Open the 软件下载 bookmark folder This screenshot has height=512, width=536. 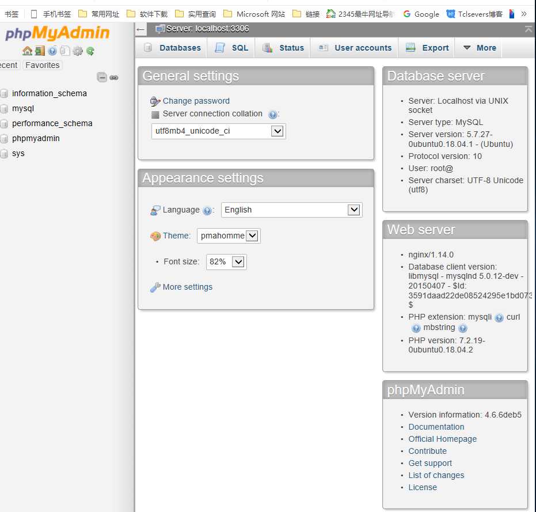(x=147, y=14)
